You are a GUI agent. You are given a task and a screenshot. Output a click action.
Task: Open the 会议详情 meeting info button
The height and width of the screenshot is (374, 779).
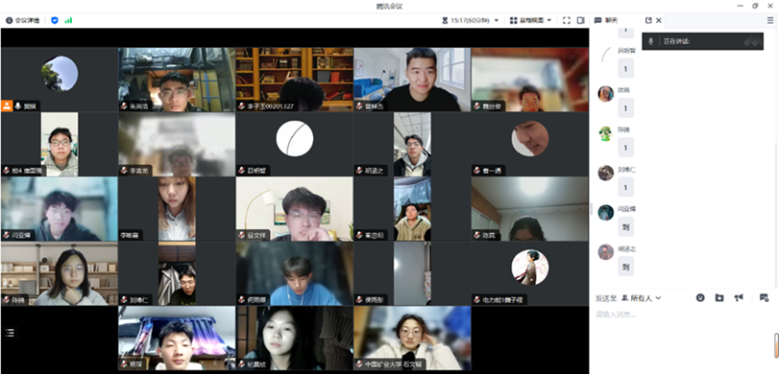(22, 20)
